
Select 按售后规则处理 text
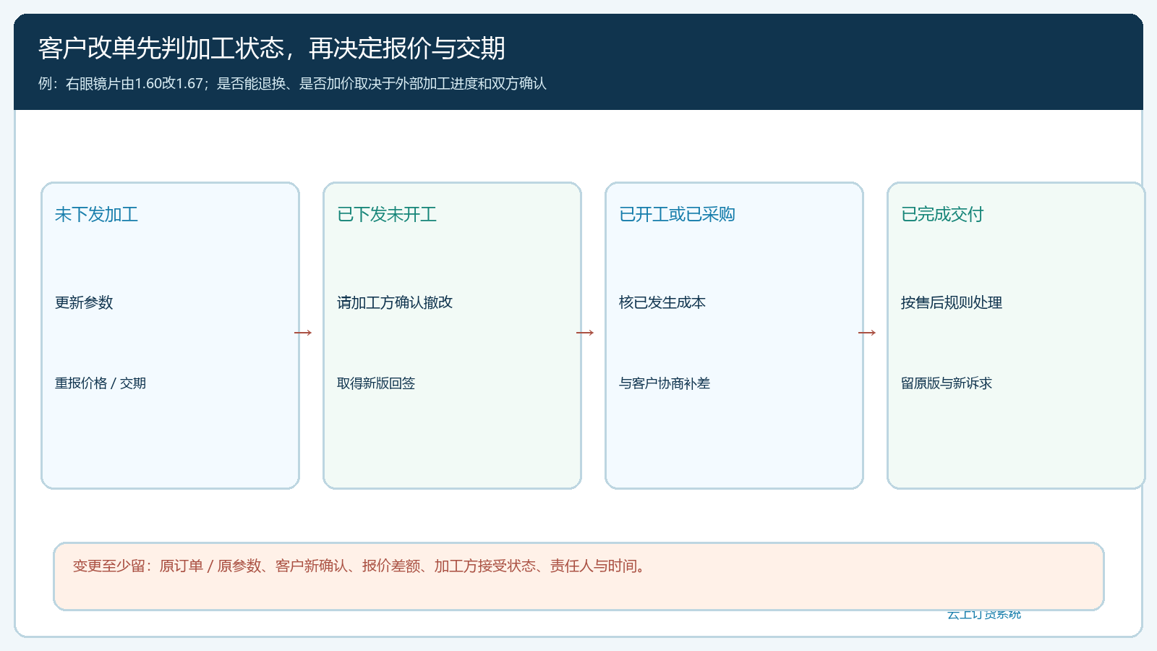click(x=952, y=303)
